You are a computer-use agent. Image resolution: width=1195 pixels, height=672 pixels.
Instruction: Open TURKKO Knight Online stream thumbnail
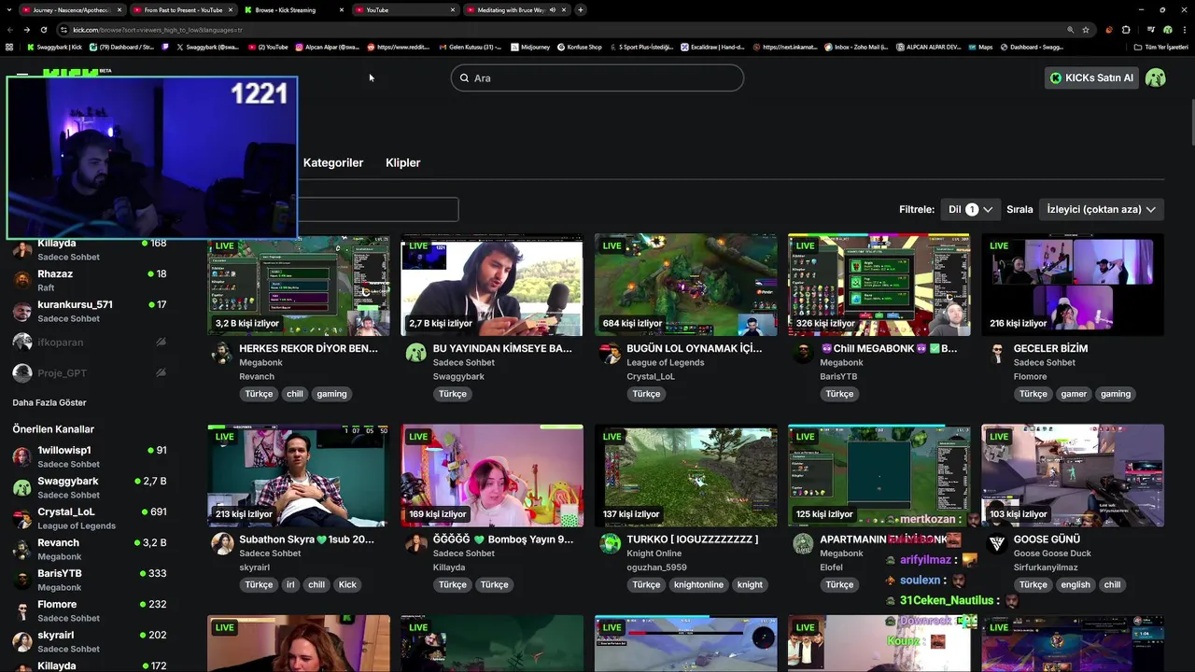tap(685, 475)
